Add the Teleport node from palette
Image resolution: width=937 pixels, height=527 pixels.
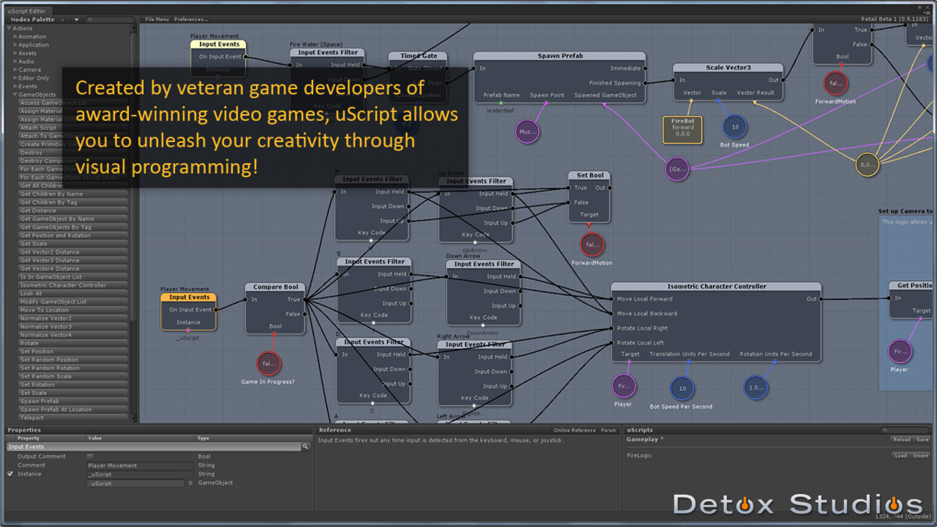[x=73, y=418]
